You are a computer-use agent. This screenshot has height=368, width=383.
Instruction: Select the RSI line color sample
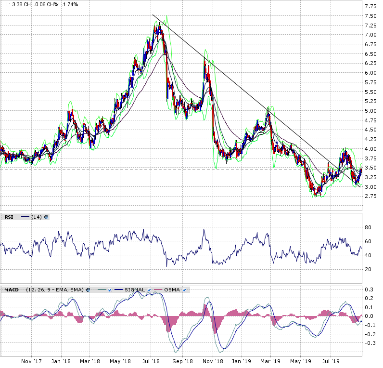pyautogui.click(x=26, y=217)
